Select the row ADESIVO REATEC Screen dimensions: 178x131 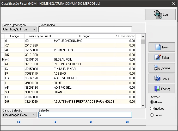[69, 78]
